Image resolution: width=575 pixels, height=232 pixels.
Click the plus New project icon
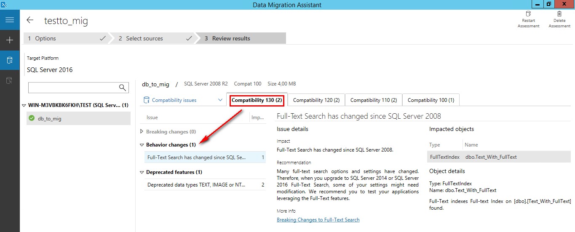click(x=10, y=40)
